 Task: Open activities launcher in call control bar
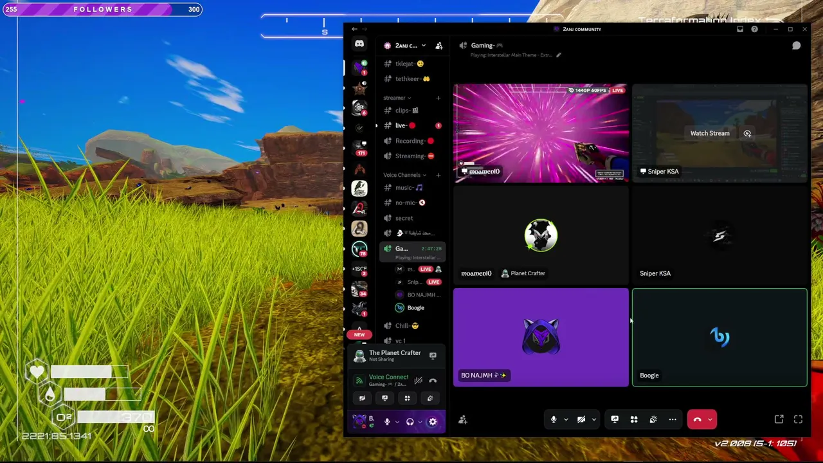pos(634,420)
